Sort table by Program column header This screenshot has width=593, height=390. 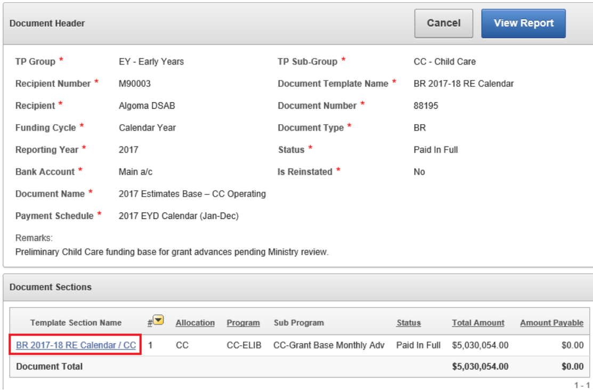tap(243, 323)
